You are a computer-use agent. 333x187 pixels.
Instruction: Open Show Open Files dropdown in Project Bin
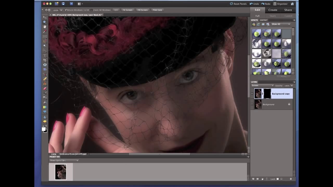pos(64,161)
